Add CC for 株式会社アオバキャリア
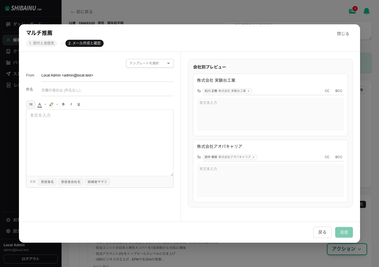 [x=327, y=157]
